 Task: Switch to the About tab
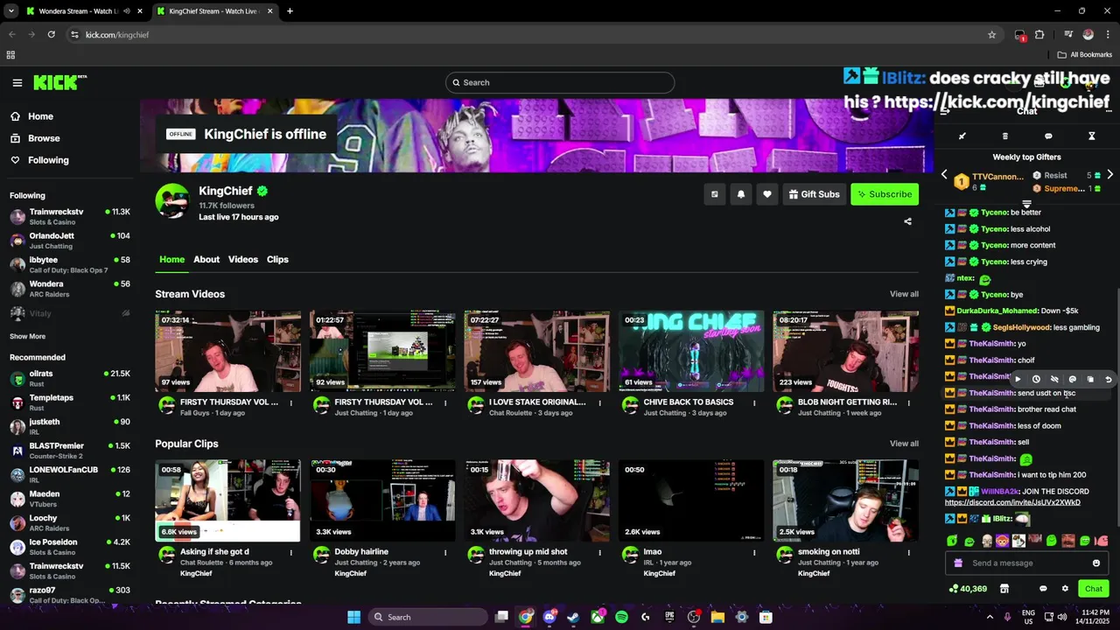(x=206, y=260)
